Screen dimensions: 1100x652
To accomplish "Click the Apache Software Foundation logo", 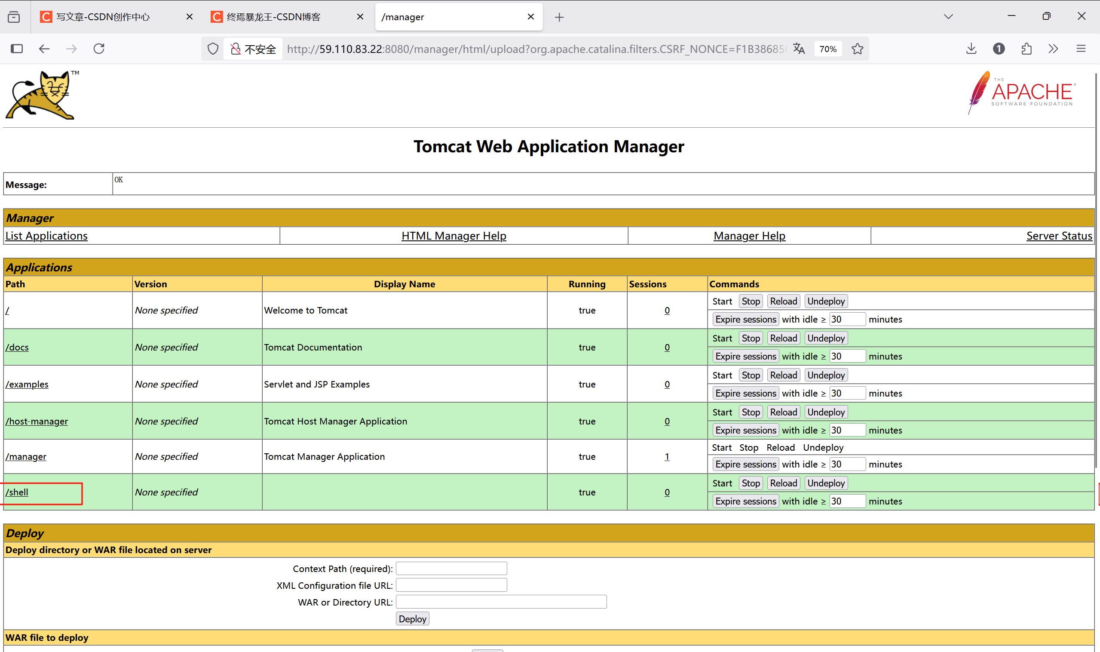I will click(1022, 93).
